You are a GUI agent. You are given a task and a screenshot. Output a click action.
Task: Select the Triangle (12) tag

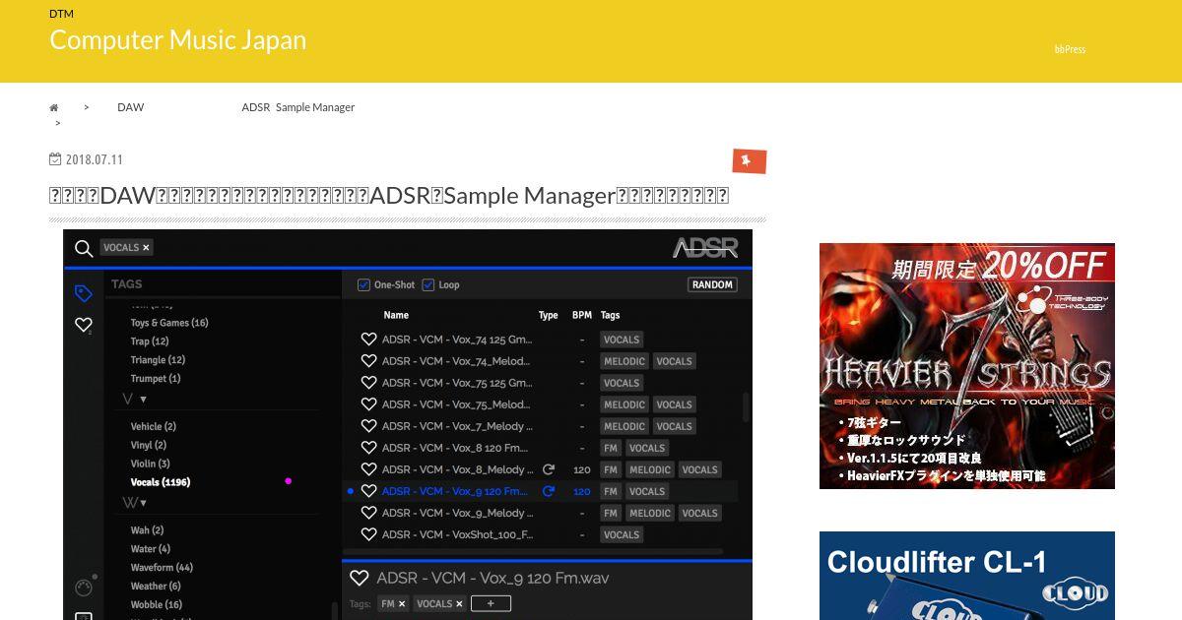(x=158, y=360)
